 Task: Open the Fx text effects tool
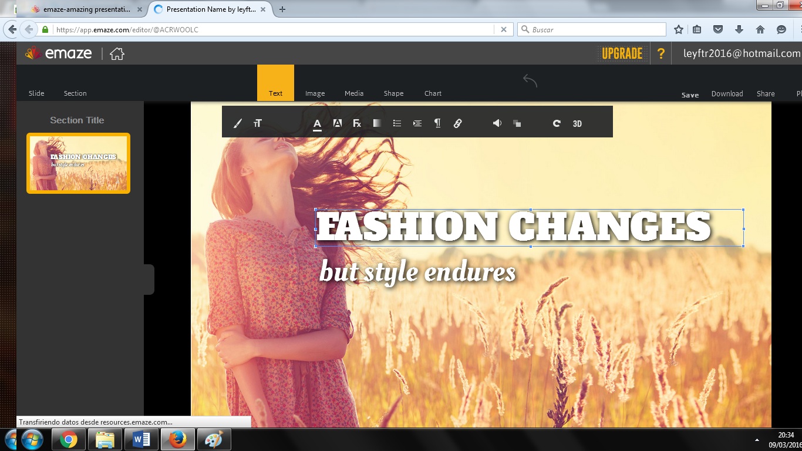357,123
